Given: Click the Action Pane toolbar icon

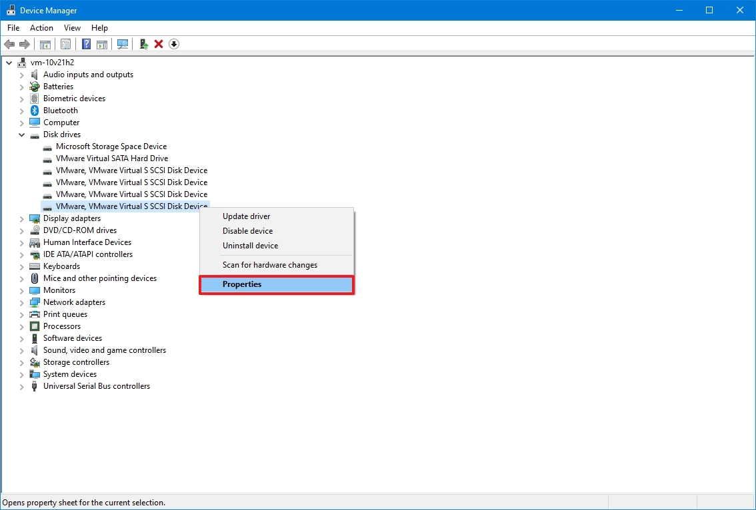Looking at the screenshot, I should coord(101,44).
